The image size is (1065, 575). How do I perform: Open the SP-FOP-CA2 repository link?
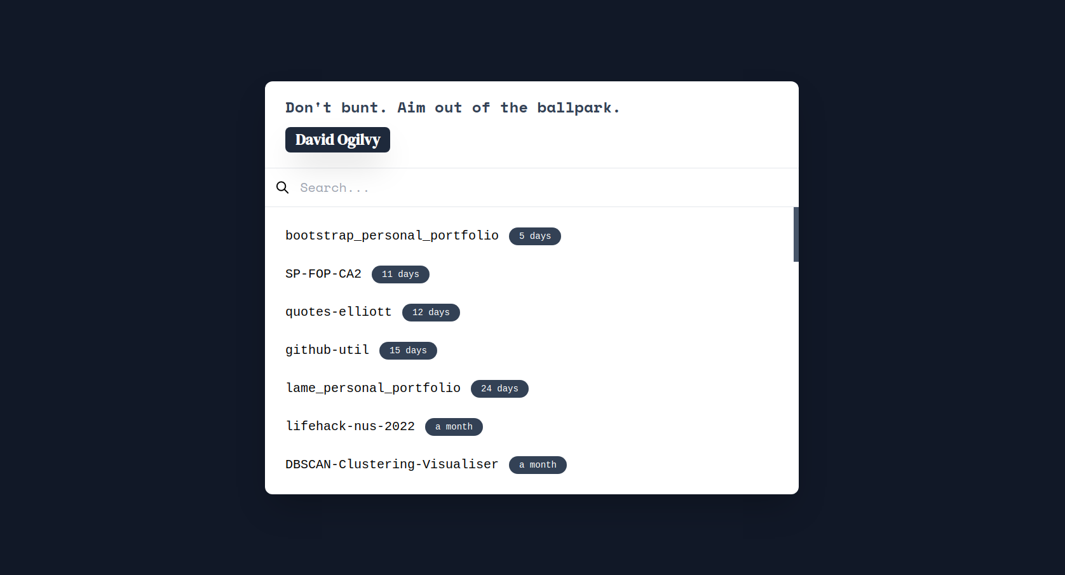click(323, 274)
